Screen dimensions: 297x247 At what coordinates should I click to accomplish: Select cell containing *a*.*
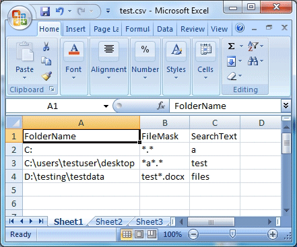(165, 163)
